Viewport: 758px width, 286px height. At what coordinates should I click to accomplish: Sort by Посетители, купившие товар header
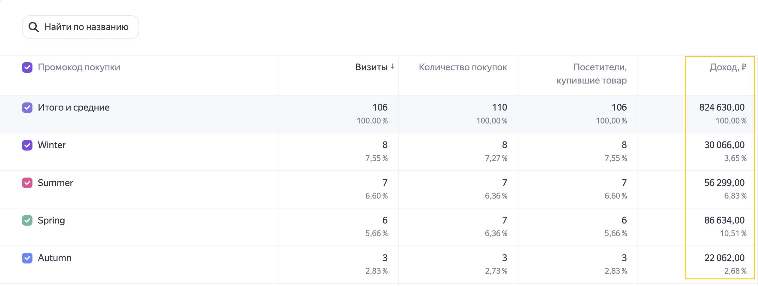coord(591,74)
